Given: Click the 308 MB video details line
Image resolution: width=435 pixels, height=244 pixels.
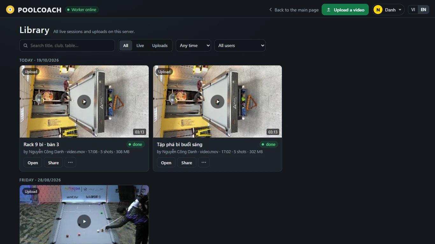Looking at the screenshot, I should coord(76,152).
